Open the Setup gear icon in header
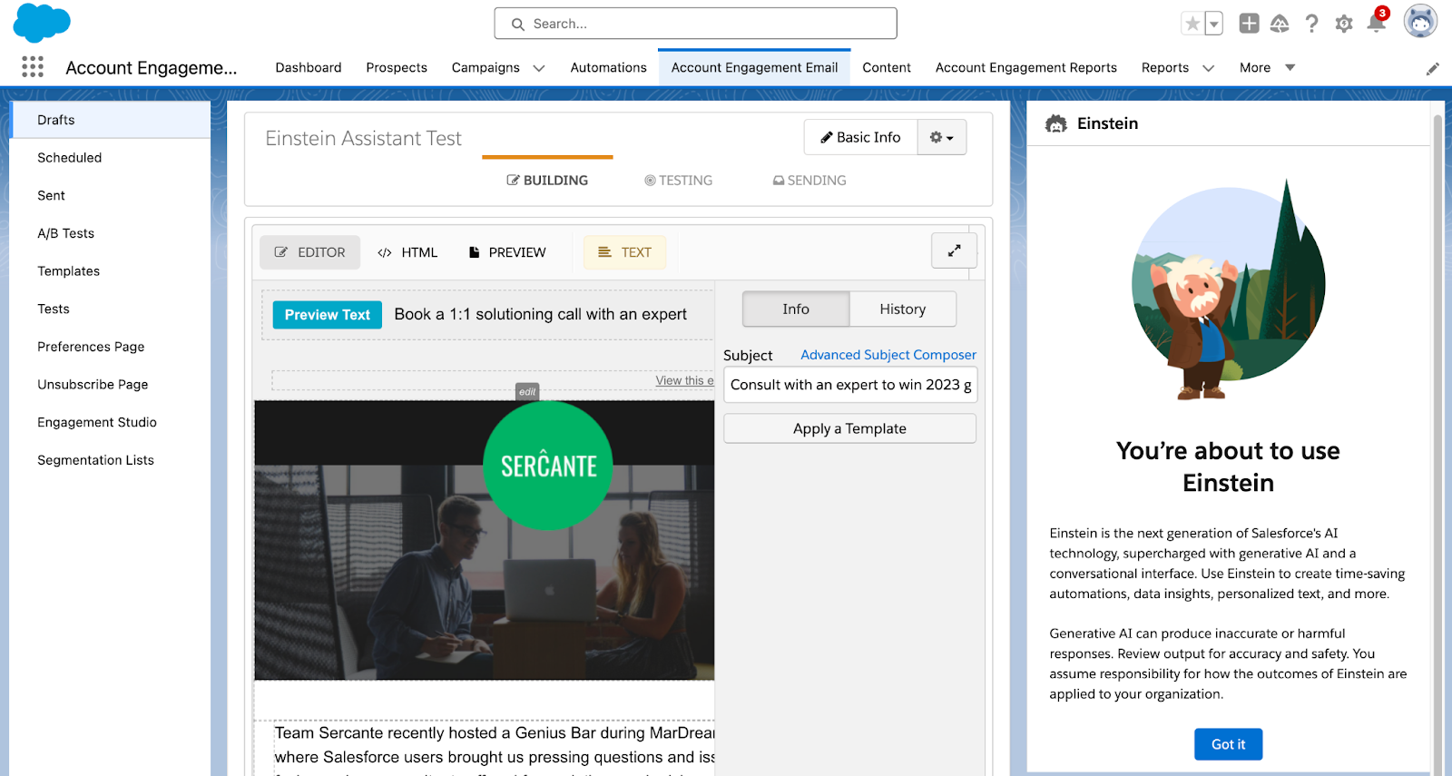This screenshot has height=776, width=1452. [1344, 24]
